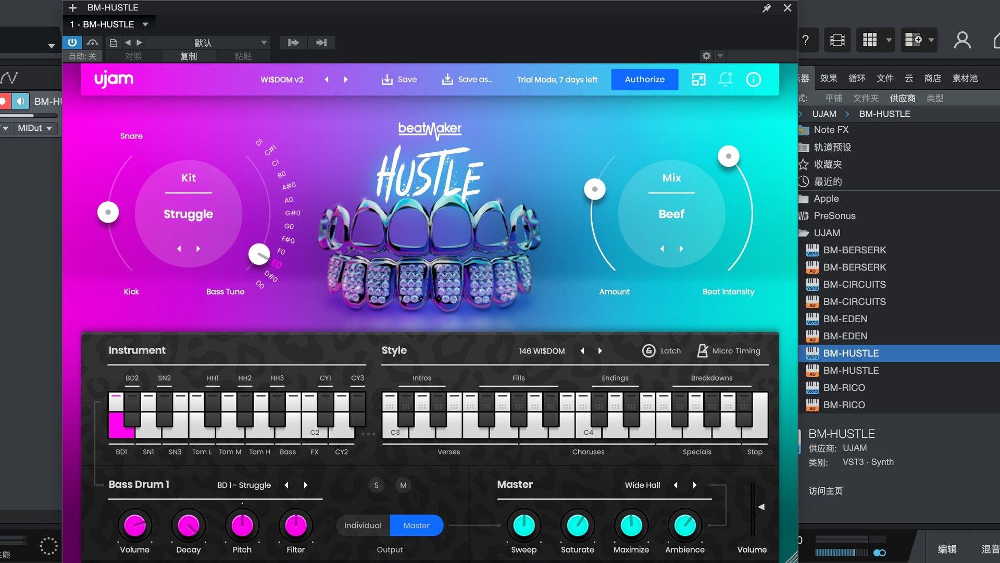1000x563 pixels.
Task: Open the preset file page icon
Action: coord(114,43)
